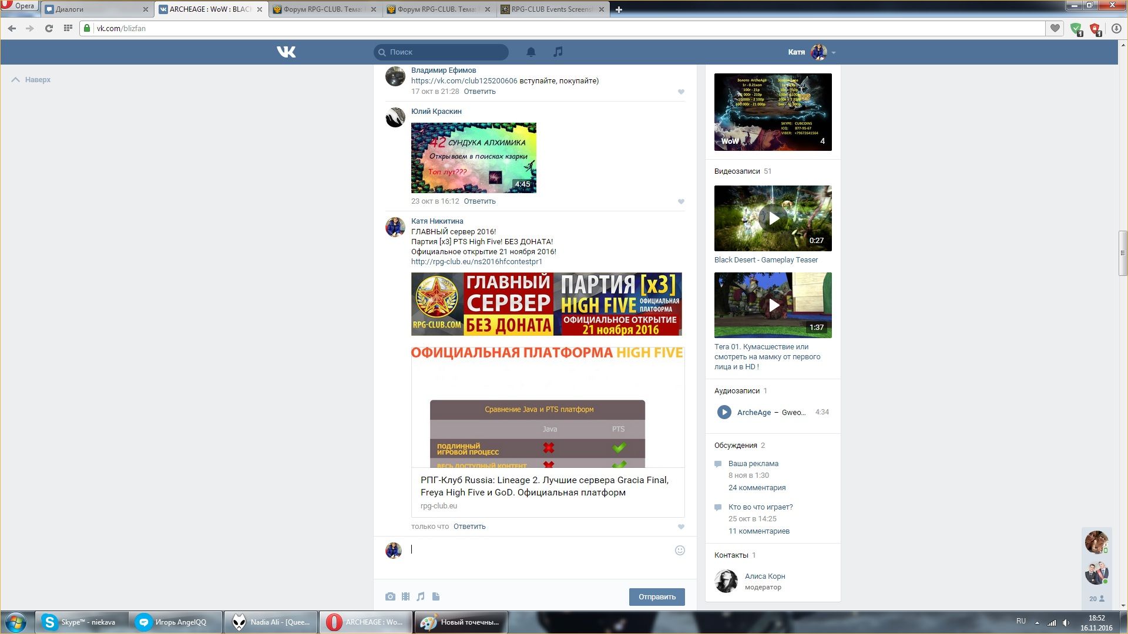
Task: Open Windows Start button
Action: click(16, 622)
